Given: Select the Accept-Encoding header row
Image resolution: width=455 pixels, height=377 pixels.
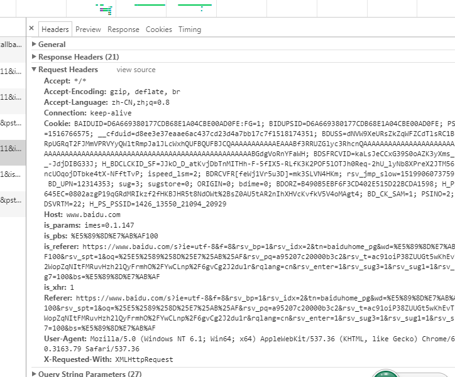Looking at the screenshot, I should point(112,92).
